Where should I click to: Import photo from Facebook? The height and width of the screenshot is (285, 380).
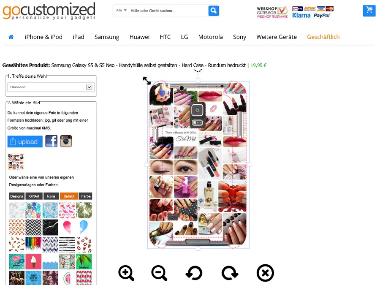pyautogui.click(x=52, y=141)
